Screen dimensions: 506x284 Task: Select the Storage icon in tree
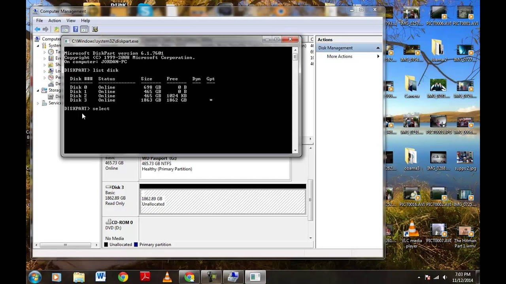coord(44,90)
